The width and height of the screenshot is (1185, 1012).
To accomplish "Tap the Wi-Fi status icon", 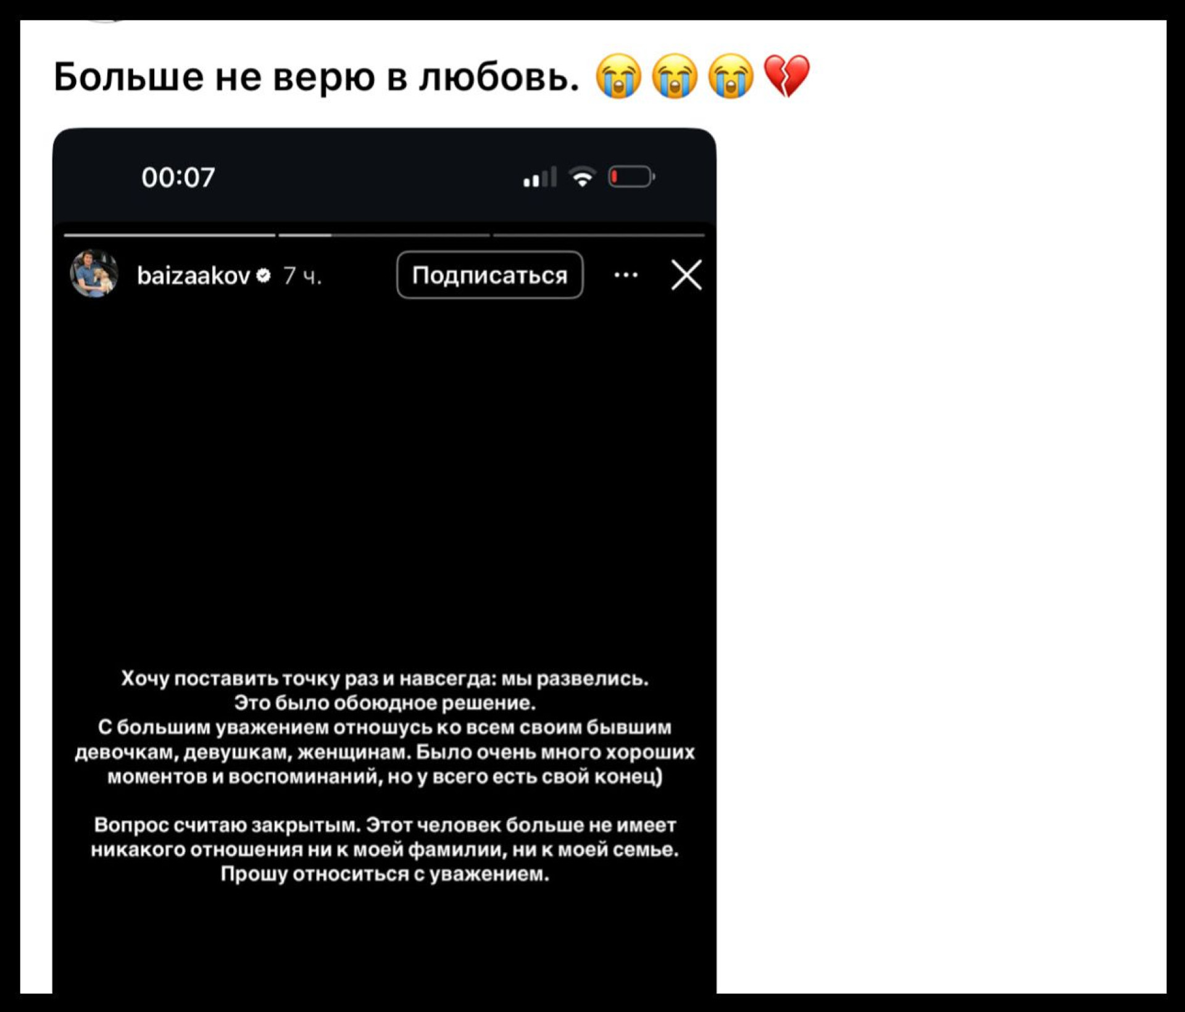I will coord(582,177).
